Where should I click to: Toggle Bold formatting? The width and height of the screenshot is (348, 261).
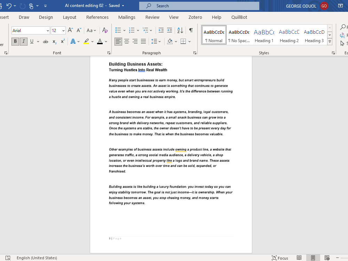(15, 41)
